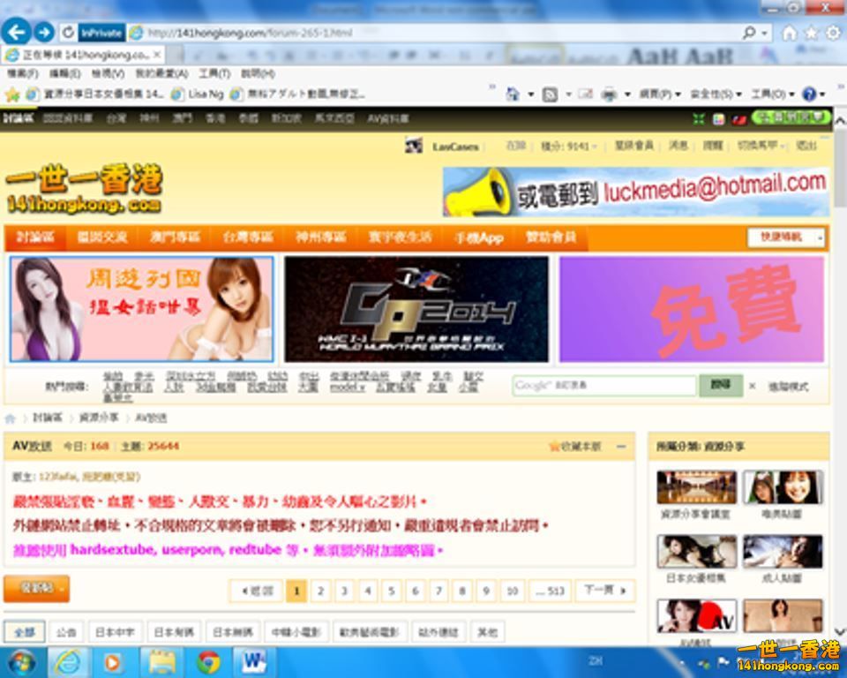Open Google Chrome from the taskbar
This screenshot has width=847, height=678.
tap(208, 662)
